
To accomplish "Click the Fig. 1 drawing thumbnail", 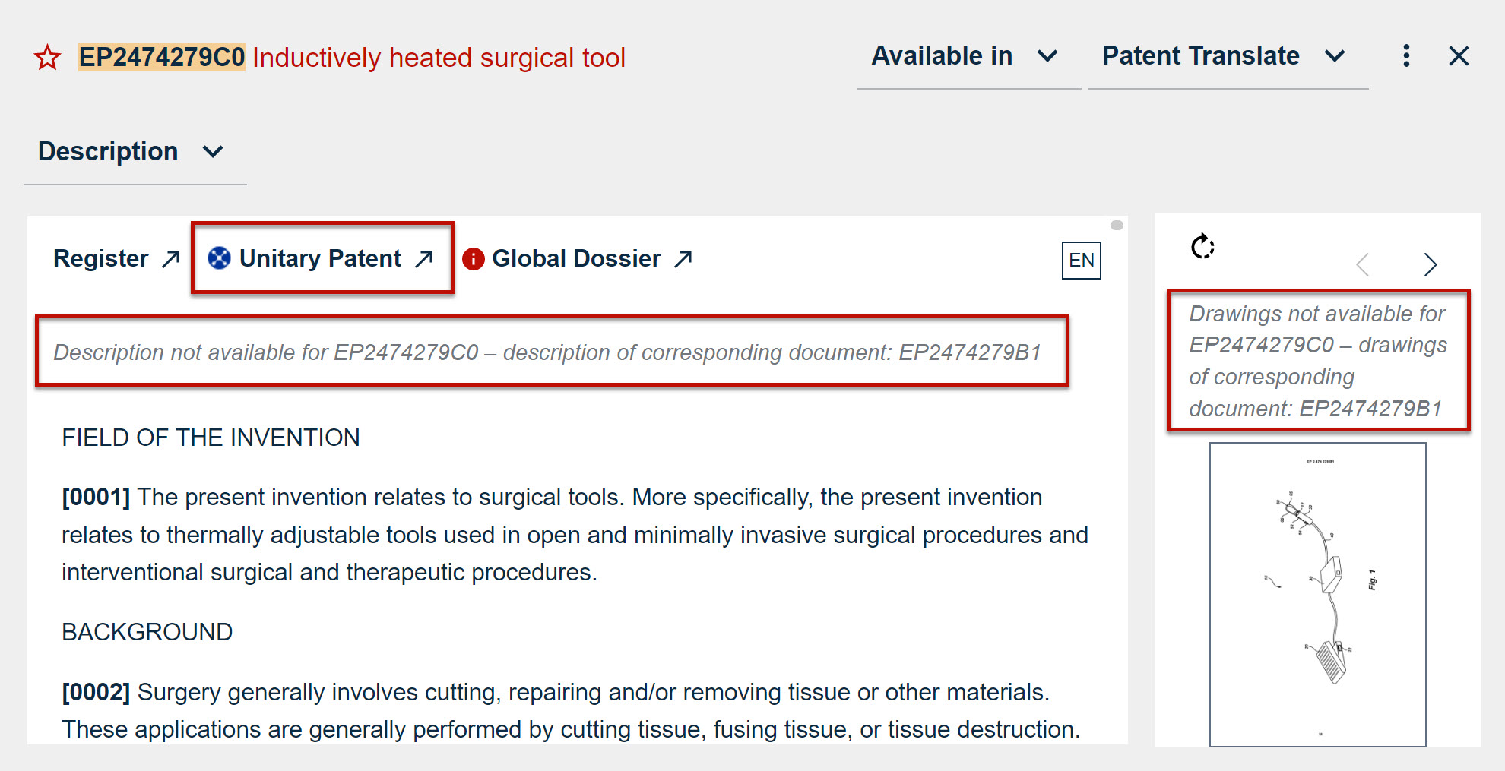I will coord(1317,594).
